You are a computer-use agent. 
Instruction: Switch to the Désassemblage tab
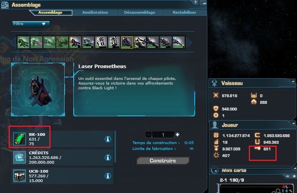(139, 13)
